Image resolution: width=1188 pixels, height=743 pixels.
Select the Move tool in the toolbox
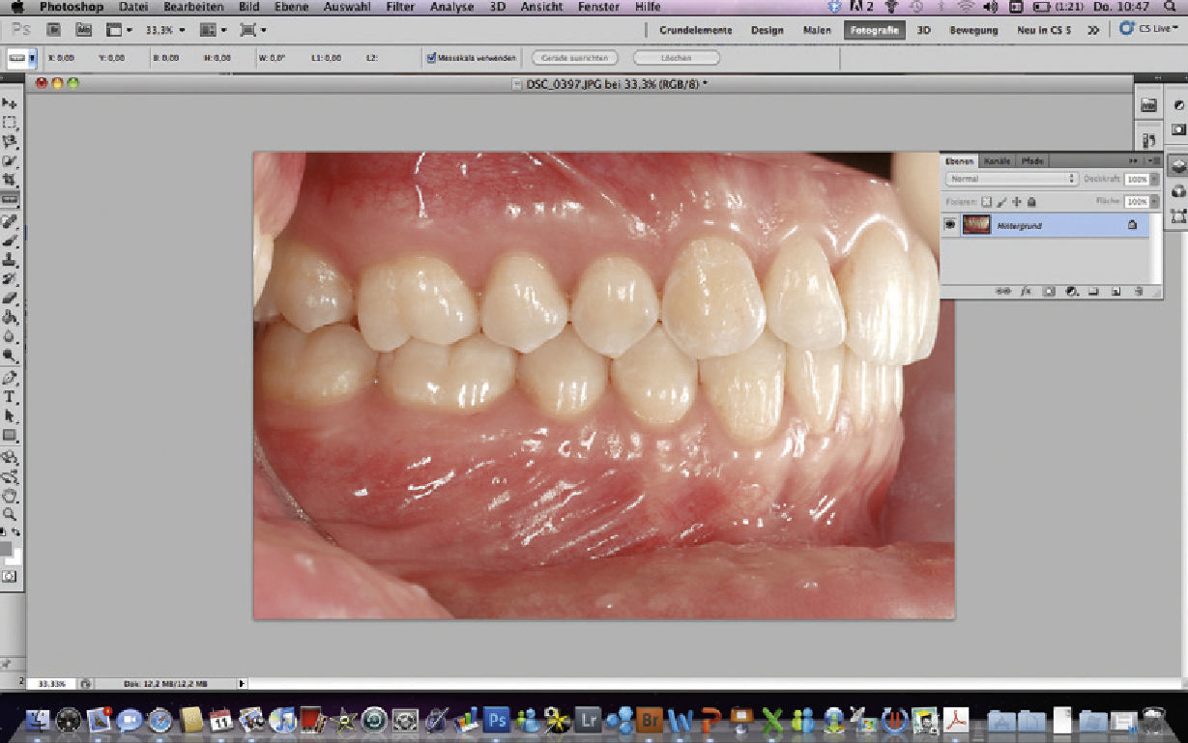pyautogui.click(x=10, y=103)
